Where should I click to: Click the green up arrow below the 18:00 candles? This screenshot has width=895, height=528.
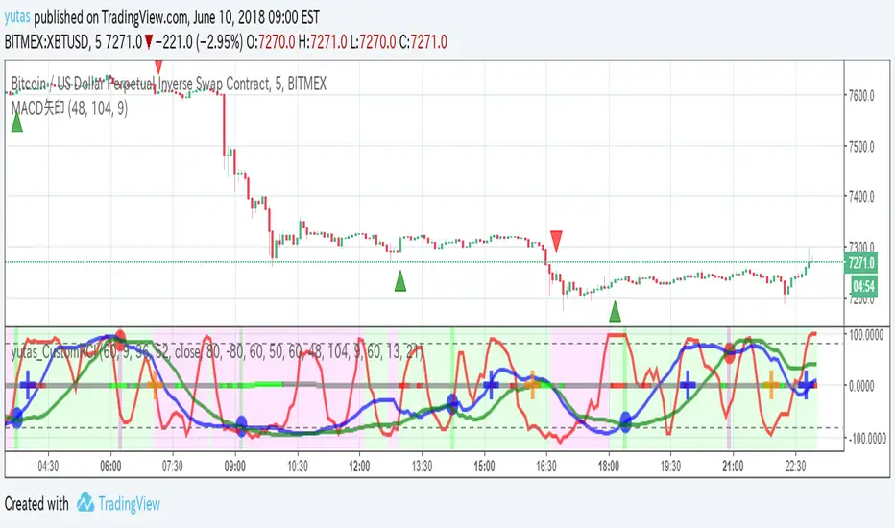(615, 312)
